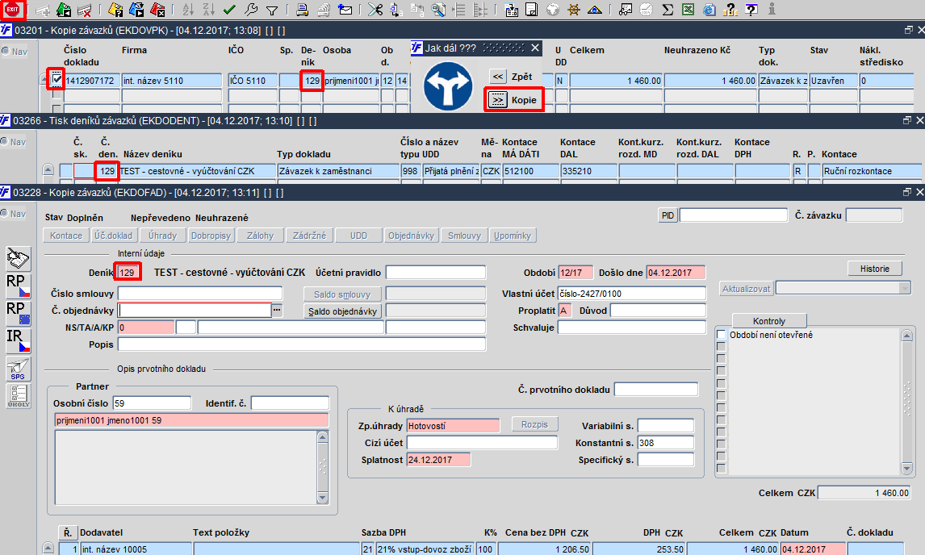Click the Rozpis button
Image resolution: width=925 pixels, height=555 pixels.
534,424
